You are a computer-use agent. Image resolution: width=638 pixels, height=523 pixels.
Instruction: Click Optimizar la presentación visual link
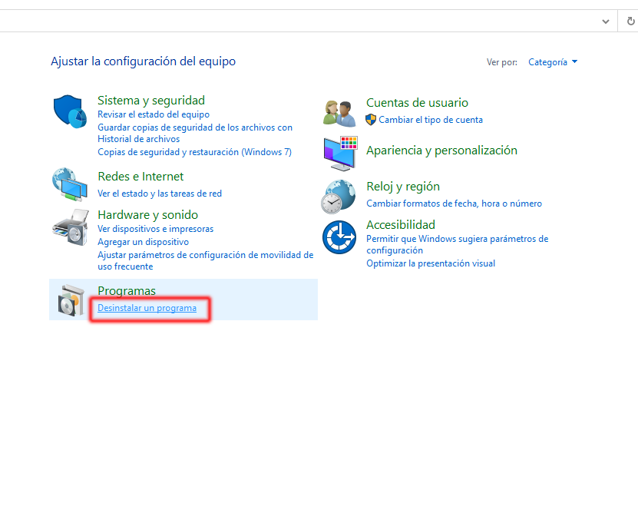click(431, 263)
